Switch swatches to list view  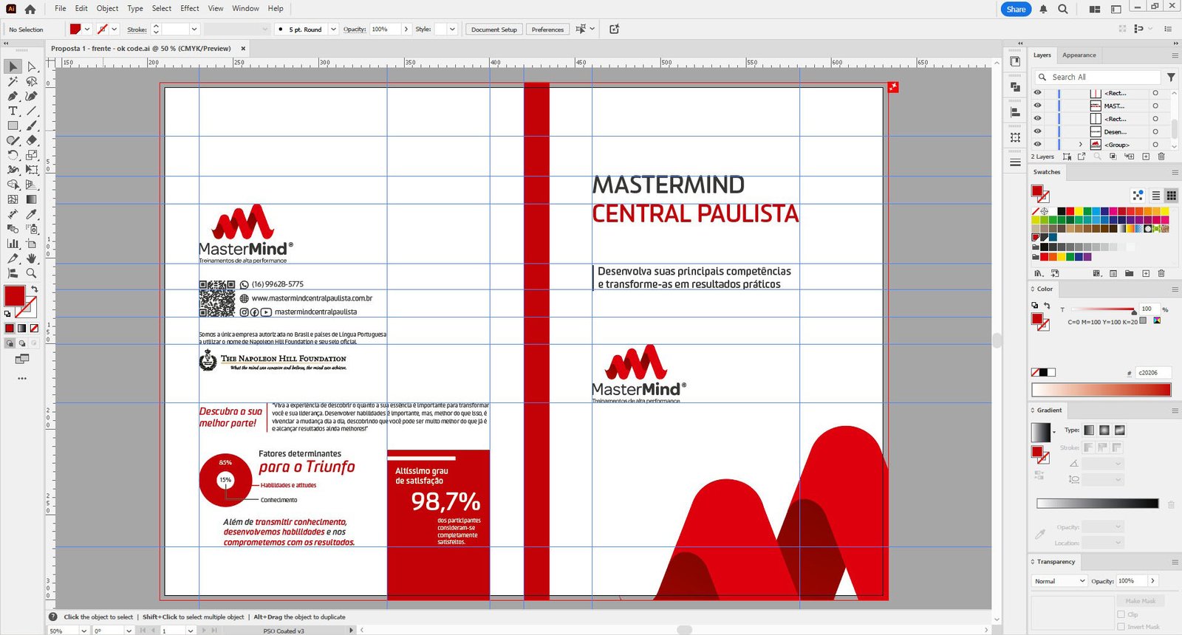pyautogui.click(x=1156, y=196)
